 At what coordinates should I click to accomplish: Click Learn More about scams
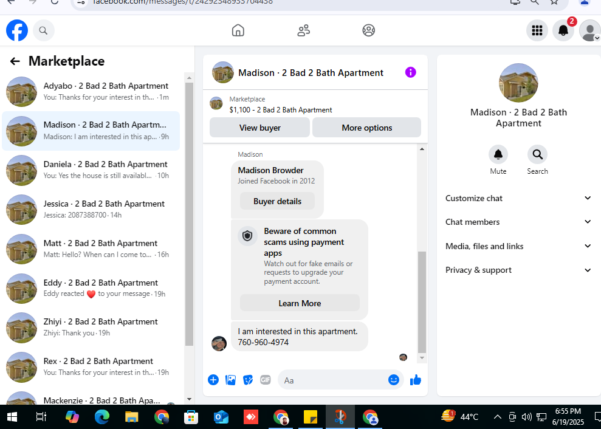(300, 303)
